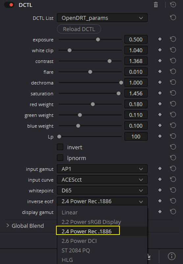Reset the Lp parameter
The height and width of the screenshot is (264, 183).
pyautogui.click(x=173, y=136)
